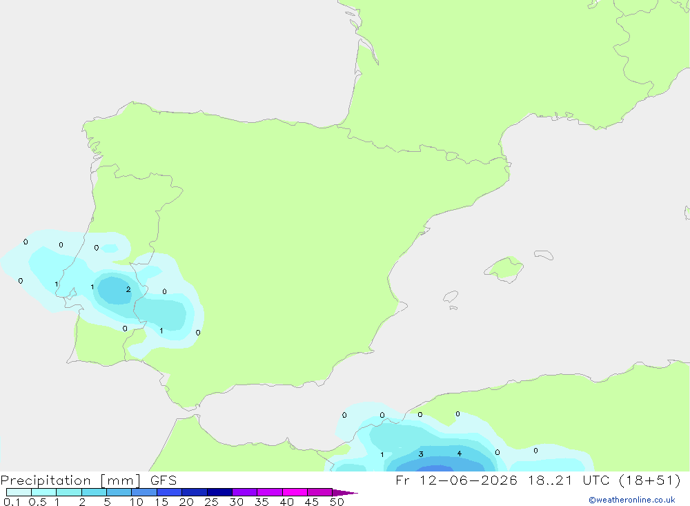This screenshot has height=506, width=690.
Task: Click the island of Ibiza outline
Action: (451, 296)
